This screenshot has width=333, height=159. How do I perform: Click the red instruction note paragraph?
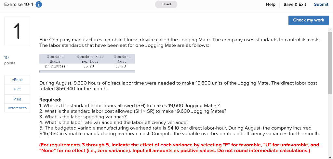(179, 148)
